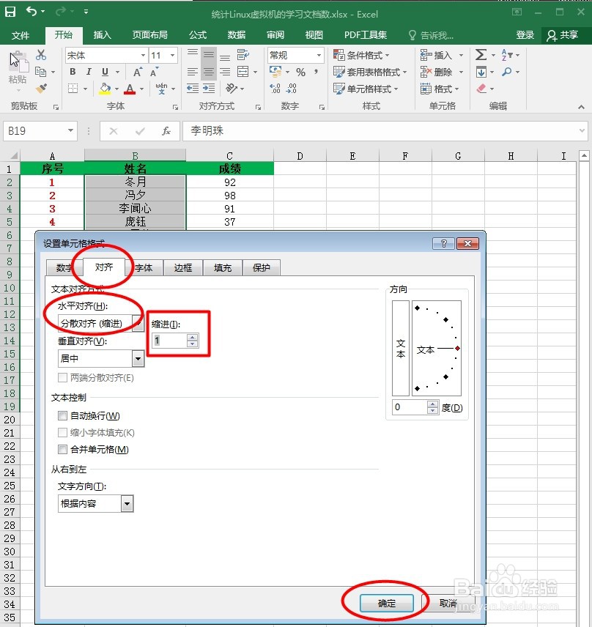Screen dimensions: 592x627
Task: Open the font name 宋体 dropdown
Action: [143, 55]
